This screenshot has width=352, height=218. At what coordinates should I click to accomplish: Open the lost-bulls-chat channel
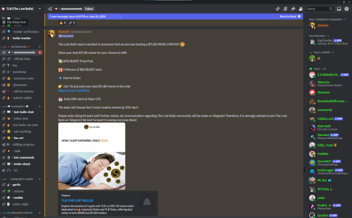tap(22, 112)
